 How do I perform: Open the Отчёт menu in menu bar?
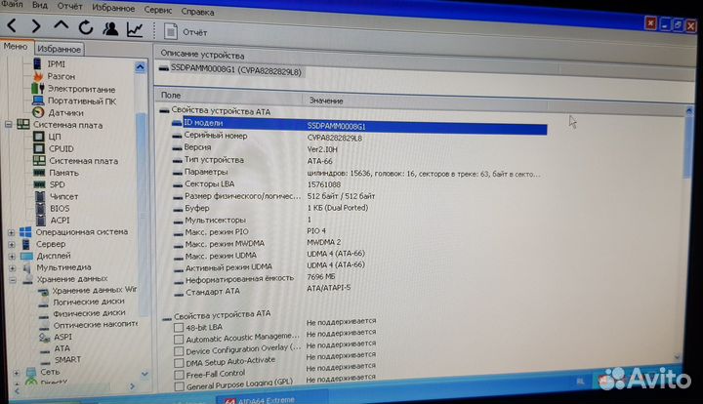pos(69,6)
